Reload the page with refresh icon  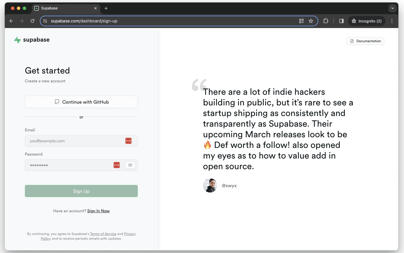(x=32, y=21)
